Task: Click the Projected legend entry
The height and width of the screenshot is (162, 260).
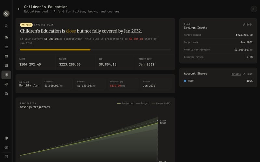Action: pos(125,103)
